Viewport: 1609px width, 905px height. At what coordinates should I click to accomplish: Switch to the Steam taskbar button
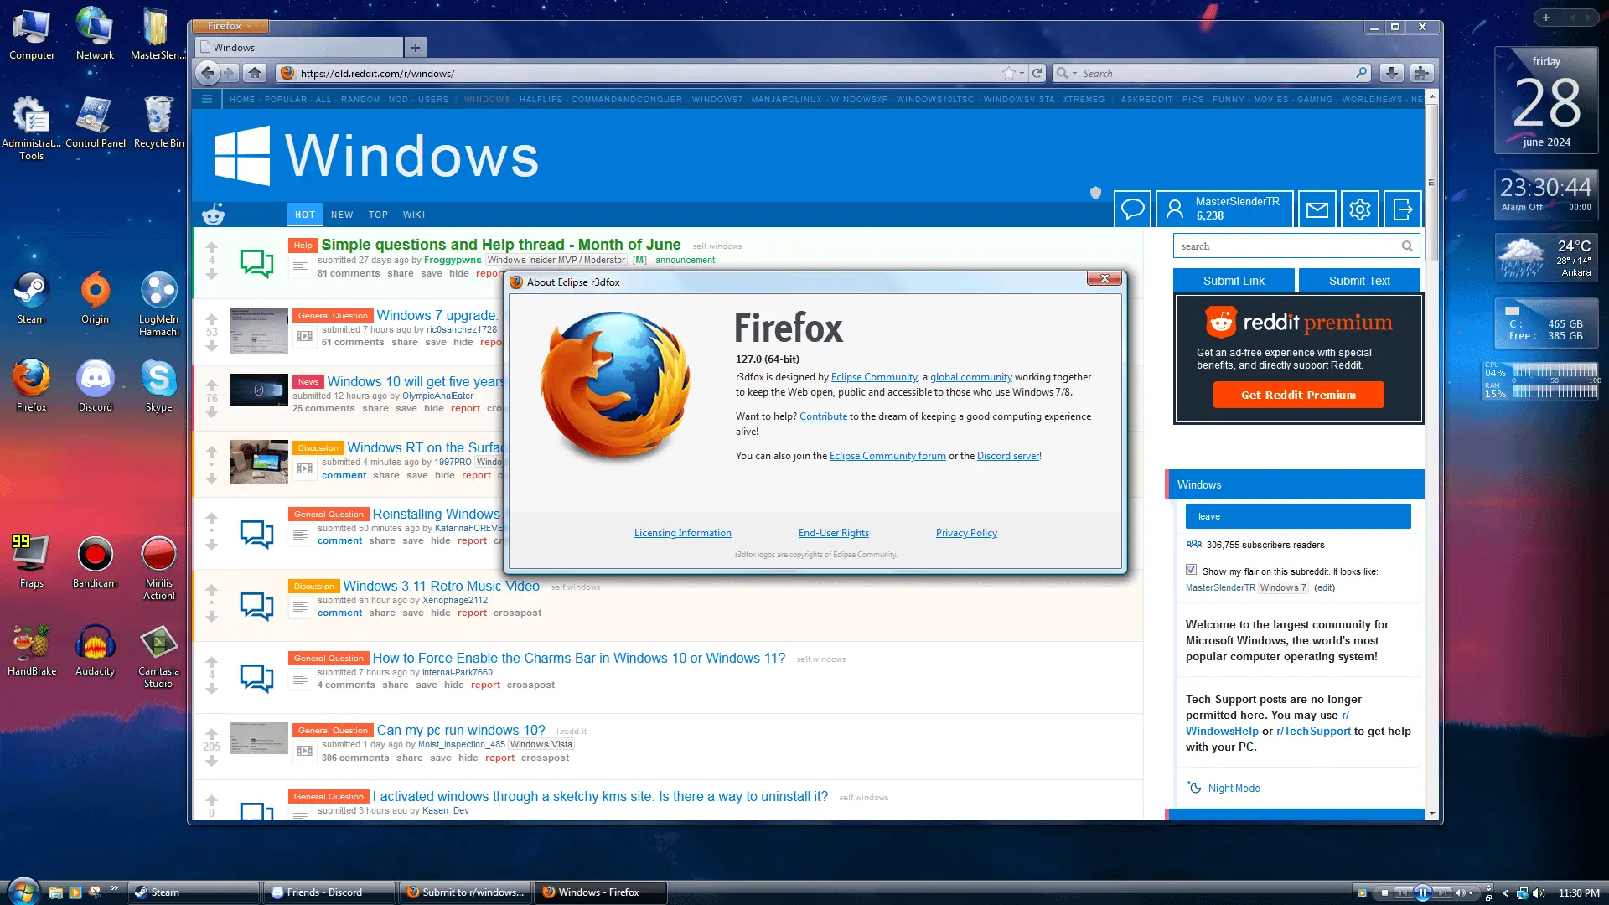point(194,892)
